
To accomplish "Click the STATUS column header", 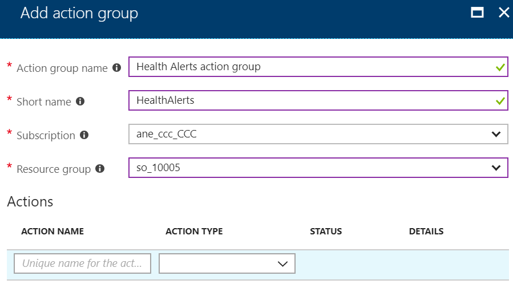I will [x=326, y=232].
